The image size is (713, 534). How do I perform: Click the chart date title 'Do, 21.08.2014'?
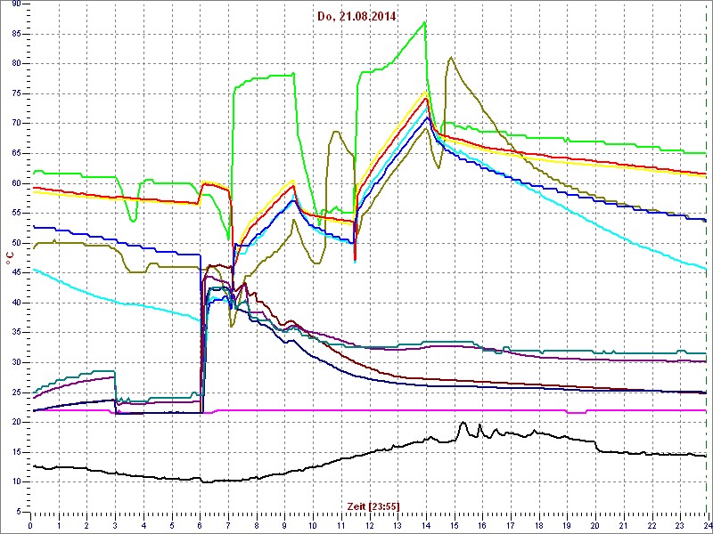pyautogui.click(x=356, y=16)
